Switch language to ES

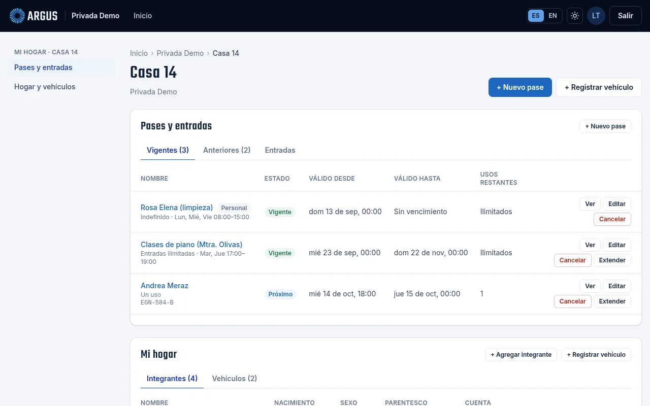[536, 16]
